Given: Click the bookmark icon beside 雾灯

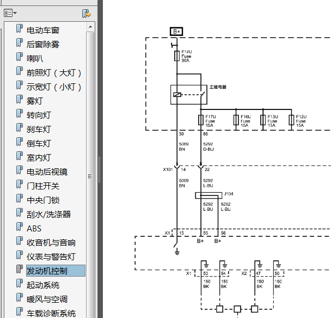Looking at the screenshot, I should 20,99.
